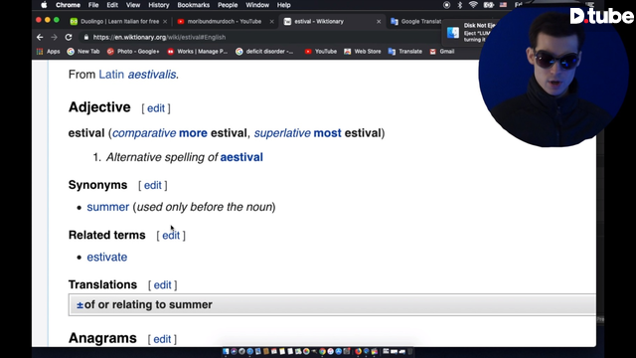Screen dimensions: 636x358
Task: Focus the address bar URL
Action: click(159, 37)
